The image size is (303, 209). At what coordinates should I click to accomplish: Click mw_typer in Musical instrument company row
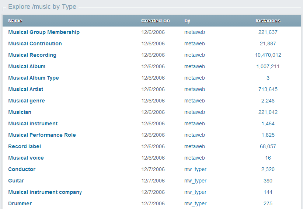[195, 192]
